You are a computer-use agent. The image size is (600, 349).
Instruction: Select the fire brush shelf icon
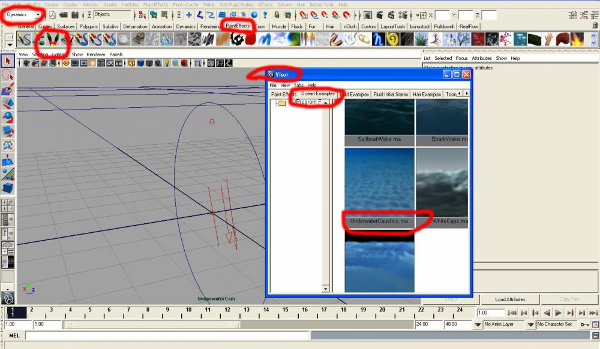[577, 39]
